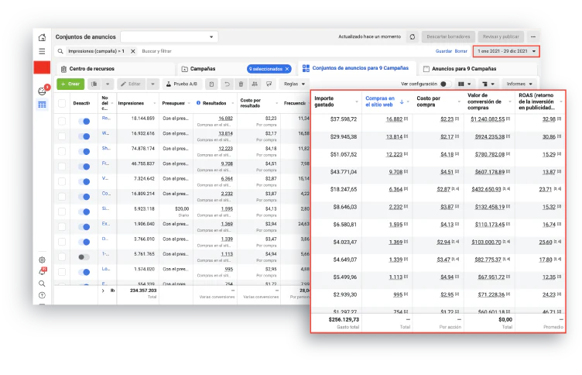This screenshot has height=375, width=582.
Task: Click the green Crear button
Action: click(x=70, y=84)
